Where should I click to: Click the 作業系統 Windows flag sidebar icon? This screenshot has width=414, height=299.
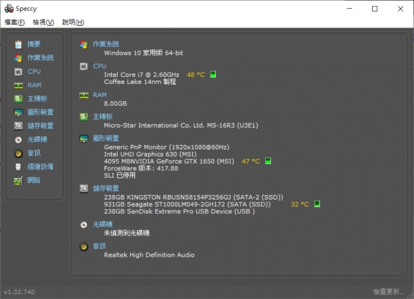(18, 58)
